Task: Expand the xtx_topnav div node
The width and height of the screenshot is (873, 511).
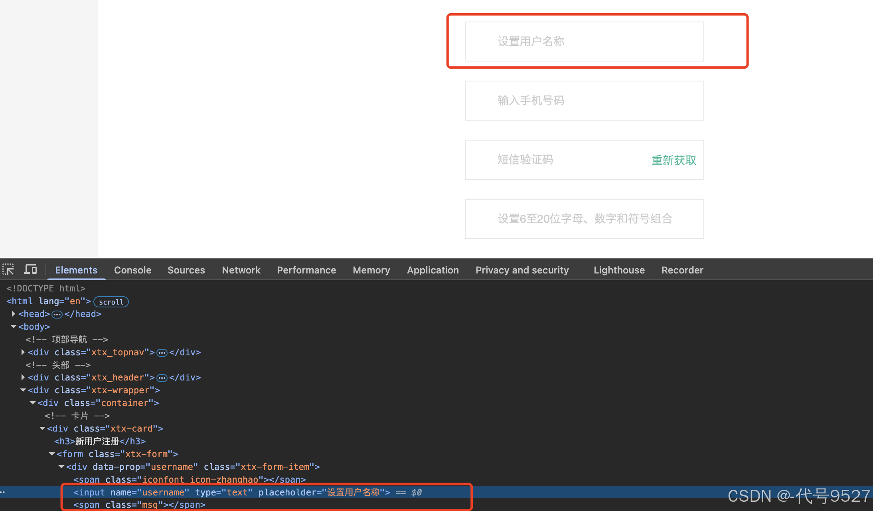Action: pos(23,352)
